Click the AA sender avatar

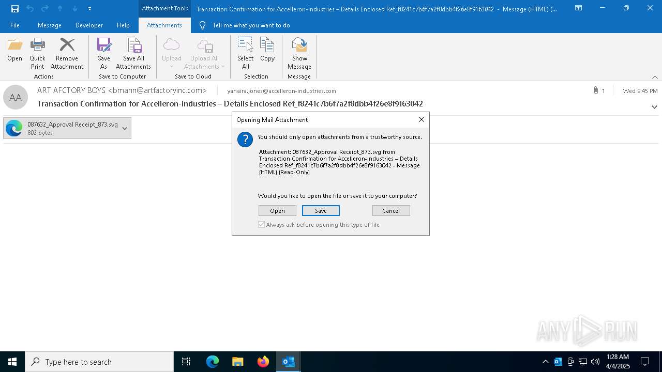[x=16, y=97]
